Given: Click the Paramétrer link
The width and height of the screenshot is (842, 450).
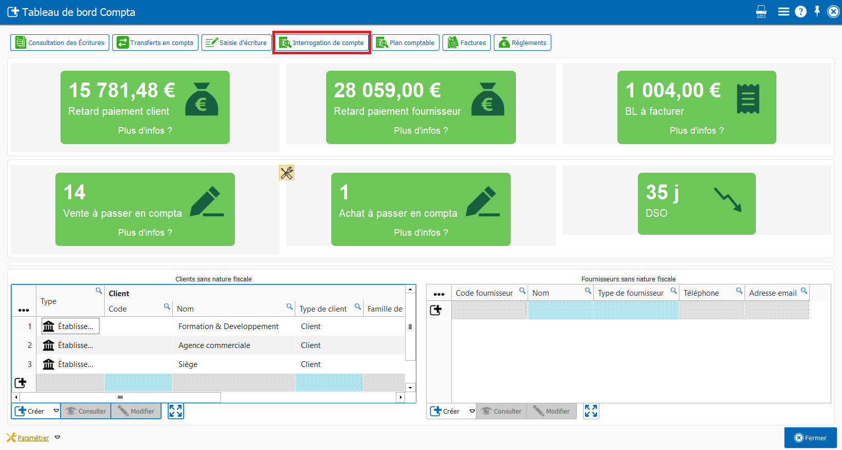Looking at the screenshot, I should point(33,438).
